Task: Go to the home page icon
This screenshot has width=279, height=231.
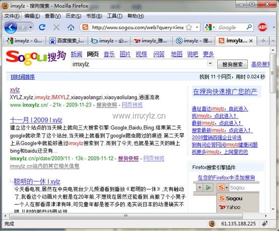Action: pos(71,28)
